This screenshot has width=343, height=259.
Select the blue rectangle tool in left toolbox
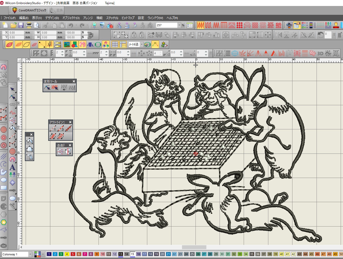point(4,188)
